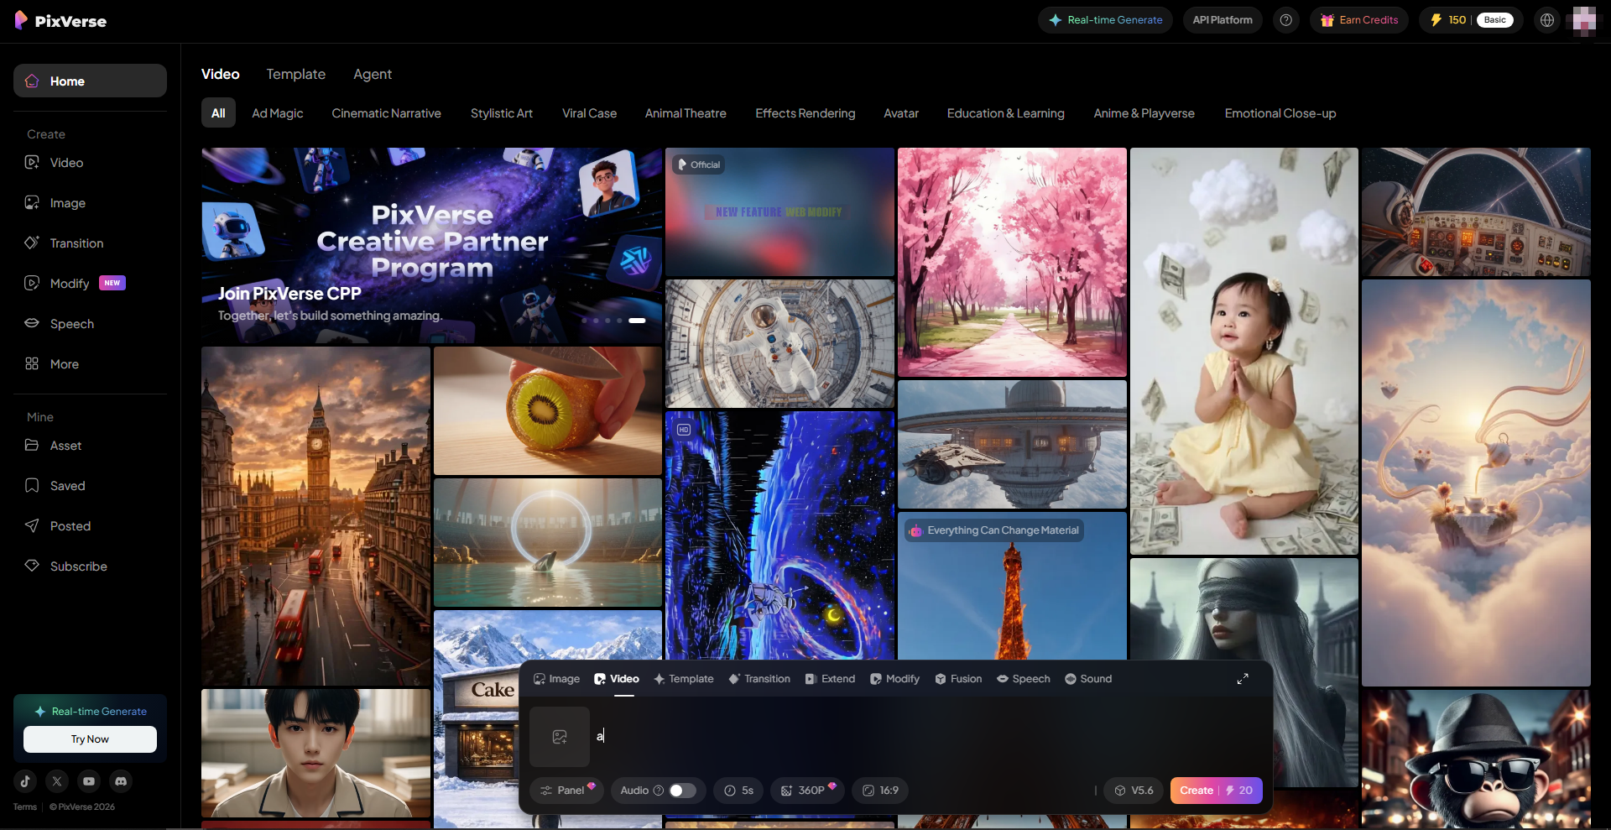Image resolution: width=1611 pixels, height=830 pixels.
Task: Open the X (Twitter) social icon
Action: click(57, 781)
